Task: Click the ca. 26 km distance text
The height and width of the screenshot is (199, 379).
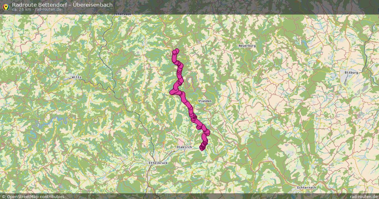Action: [21, 9]
